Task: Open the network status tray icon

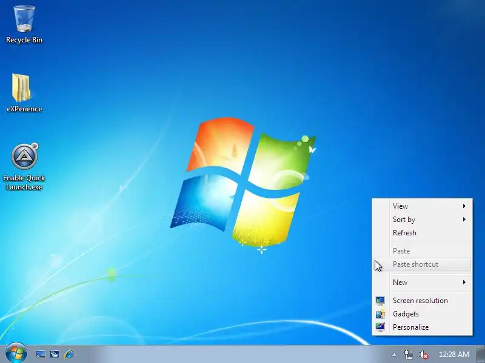Action: click(x=409, y=355)
